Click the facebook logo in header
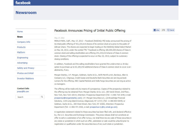This screenshot has height=127, width=192. tap(23, 3)
